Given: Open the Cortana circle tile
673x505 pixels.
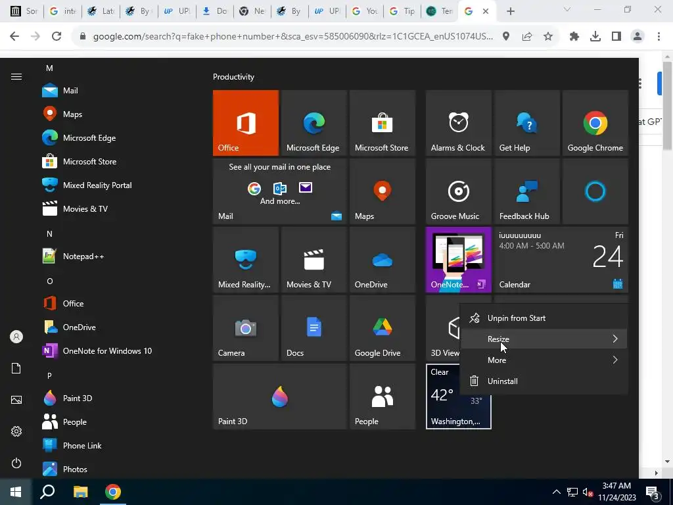Looking at the screenshot, I should [595, 191].
